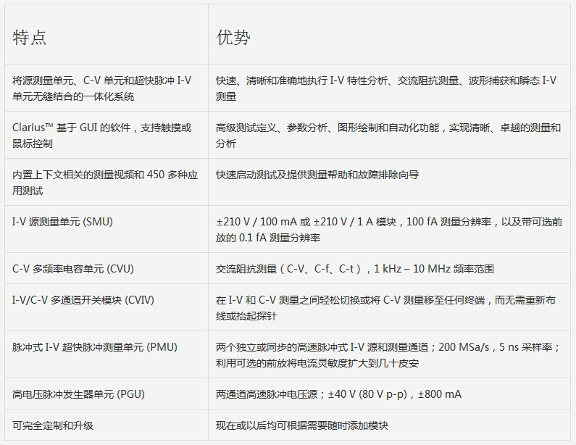Click the 快速启动测试 advantage text

[317, 175]
